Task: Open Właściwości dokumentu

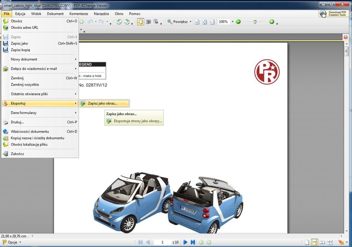Action: pos(41,132)
